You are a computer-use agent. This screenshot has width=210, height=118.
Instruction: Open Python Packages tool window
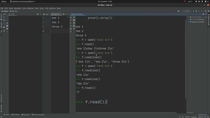coord(38,115)
